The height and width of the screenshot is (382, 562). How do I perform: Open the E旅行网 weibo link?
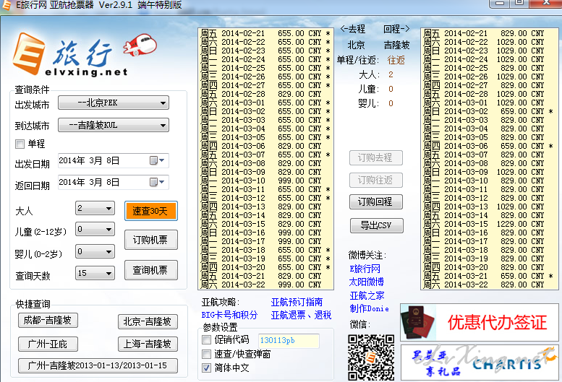click(365, 269)
